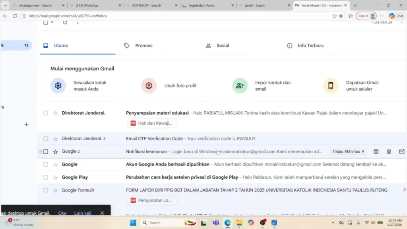Switch to the CORTEXDJP - Search tab
This screenshot has height=229, width=407.
click(x=151, y=5)
